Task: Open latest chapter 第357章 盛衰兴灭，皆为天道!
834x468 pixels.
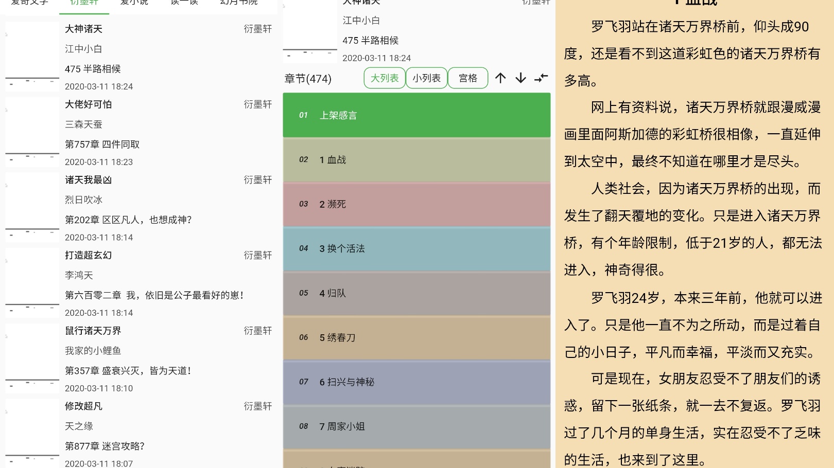Action: point(128,371)
